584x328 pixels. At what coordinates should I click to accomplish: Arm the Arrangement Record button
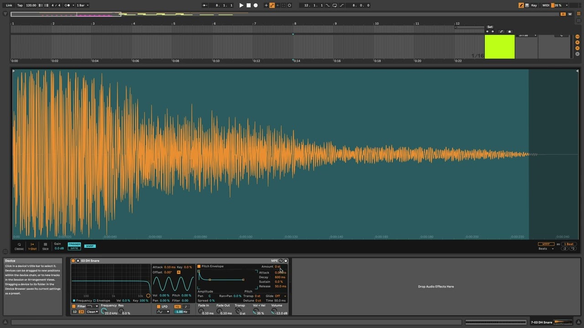[255, 5]
